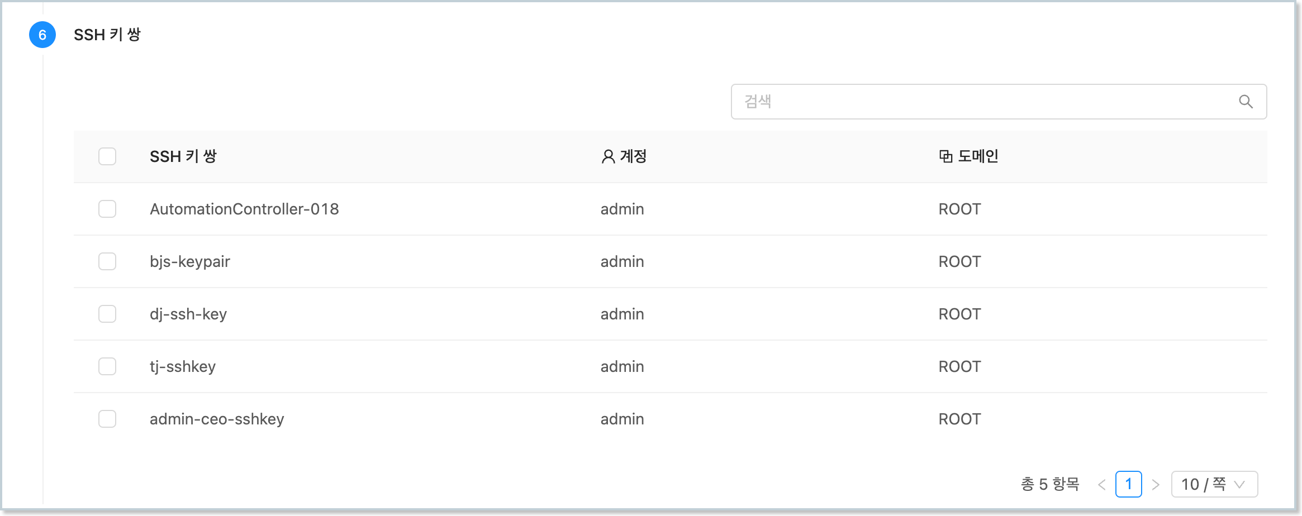
Task: Click admin account in tj-sshkey row
Action: (x=622, y=366)
